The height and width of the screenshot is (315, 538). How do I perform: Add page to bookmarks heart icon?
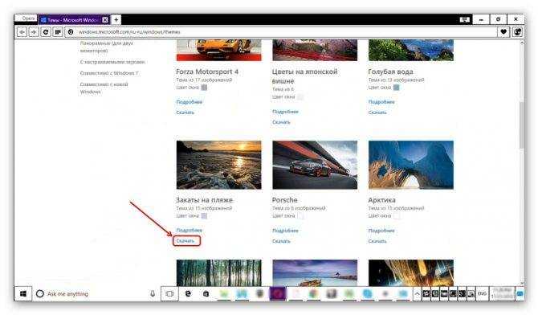click(503, 32)
